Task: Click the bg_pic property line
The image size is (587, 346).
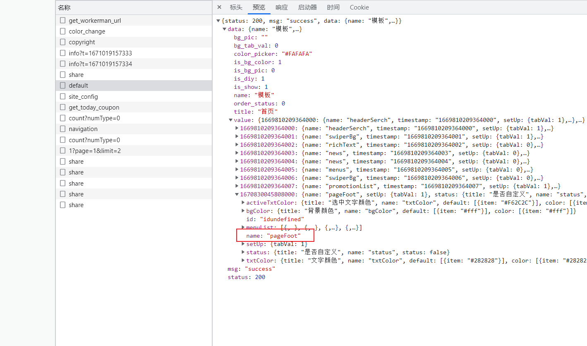Action: coord(251,37)
